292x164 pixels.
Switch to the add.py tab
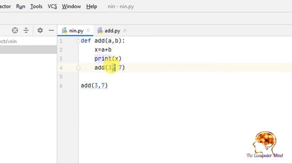coord(112,31)
